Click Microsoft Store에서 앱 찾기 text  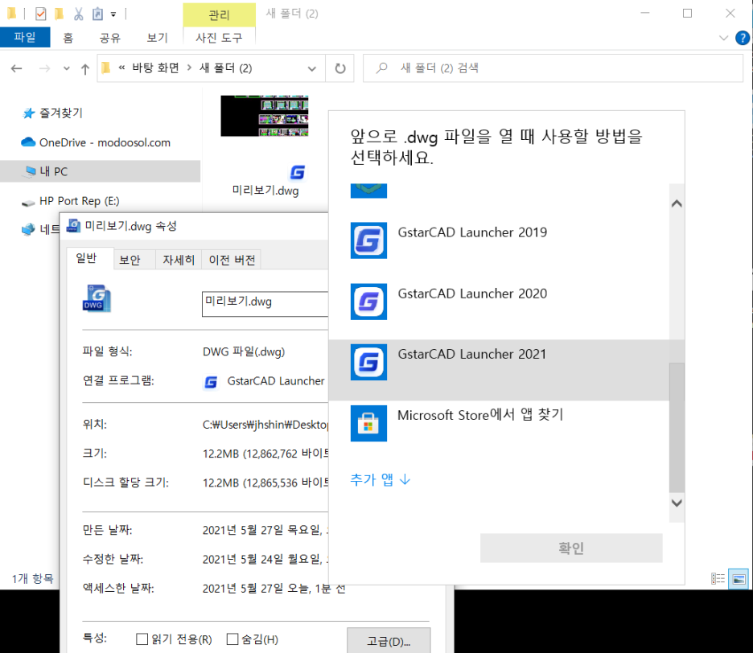pyautogui.click(x=480, y=415)
